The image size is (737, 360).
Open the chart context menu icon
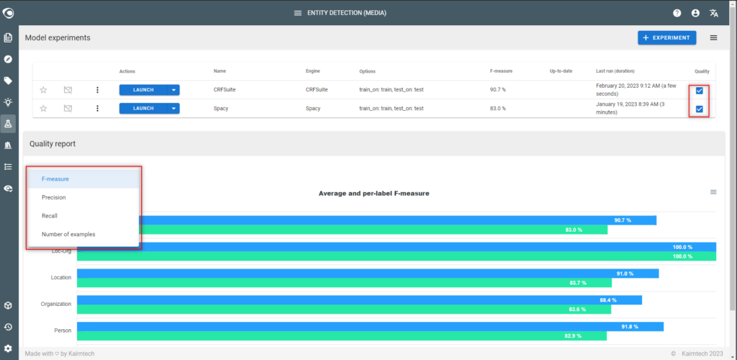713,192
